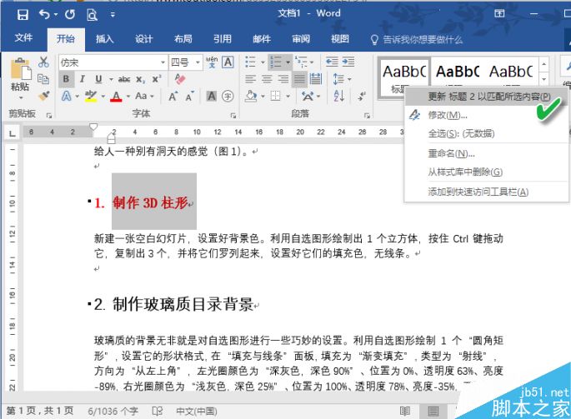Image resolution: width=571 pixels, height=419 pixels.
Task: Choose 修改(M)... from the context menu
Action: (x=487, y=116)
